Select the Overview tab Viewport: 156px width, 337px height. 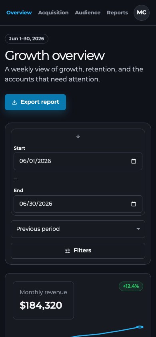point(19,13)
